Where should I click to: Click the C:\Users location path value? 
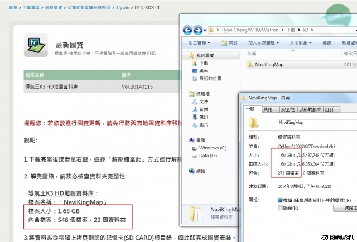pos(306,147)
